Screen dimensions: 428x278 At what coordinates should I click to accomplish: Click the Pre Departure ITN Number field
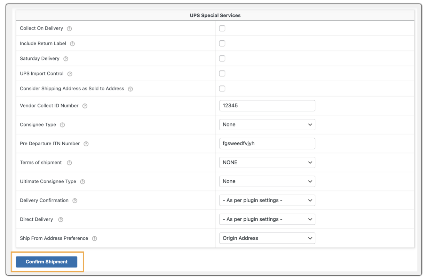[x=267, y=144]
